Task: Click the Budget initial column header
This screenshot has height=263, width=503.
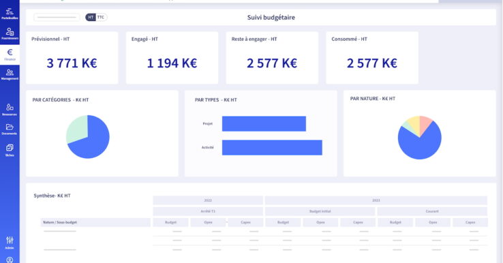Action: pyautogui.click(x=320, y=211)
